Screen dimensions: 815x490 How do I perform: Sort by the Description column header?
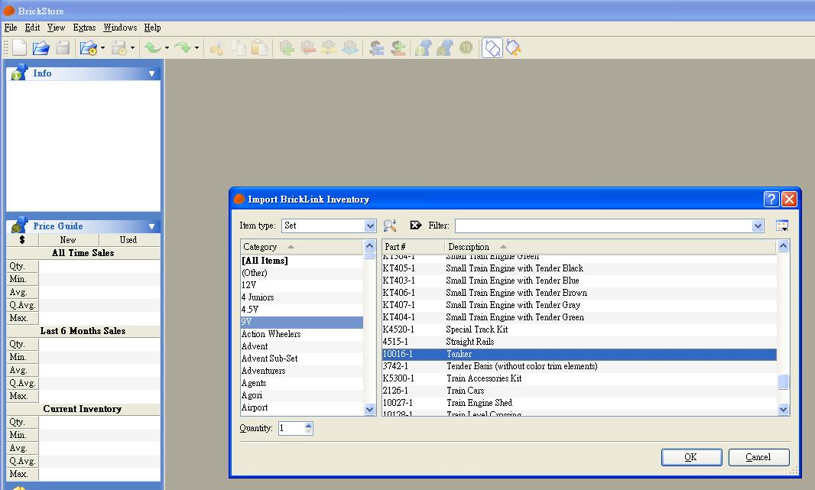point(610,247)
